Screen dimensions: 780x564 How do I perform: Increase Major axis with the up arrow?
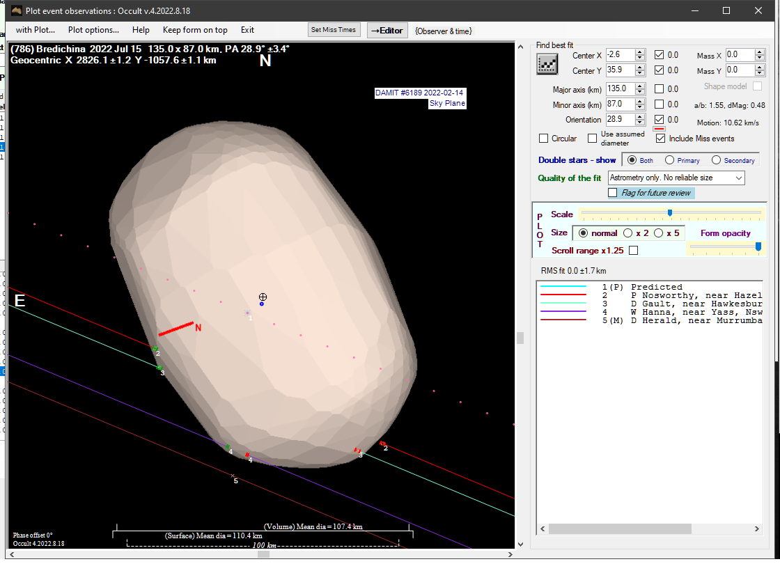point(640,86)
